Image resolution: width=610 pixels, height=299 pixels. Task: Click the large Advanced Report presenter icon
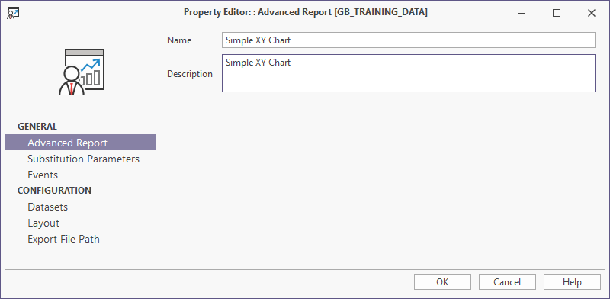82,72
